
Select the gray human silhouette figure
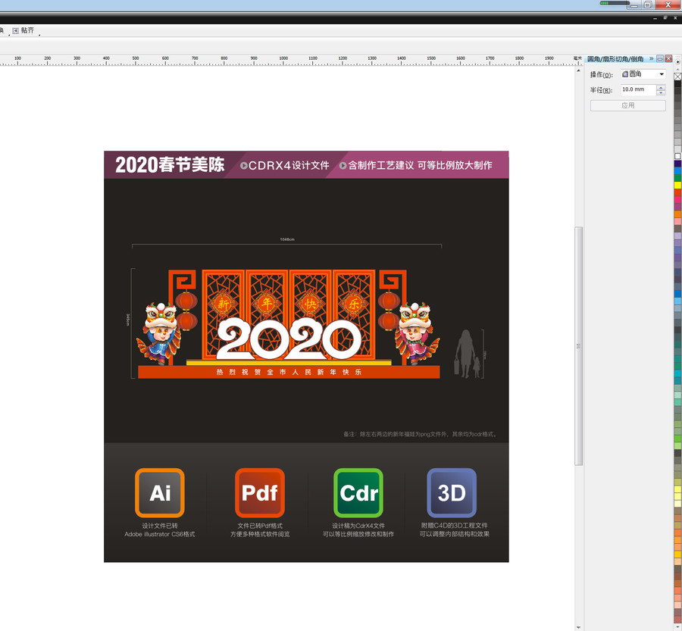pyautogui.click(x=468, y=354)
